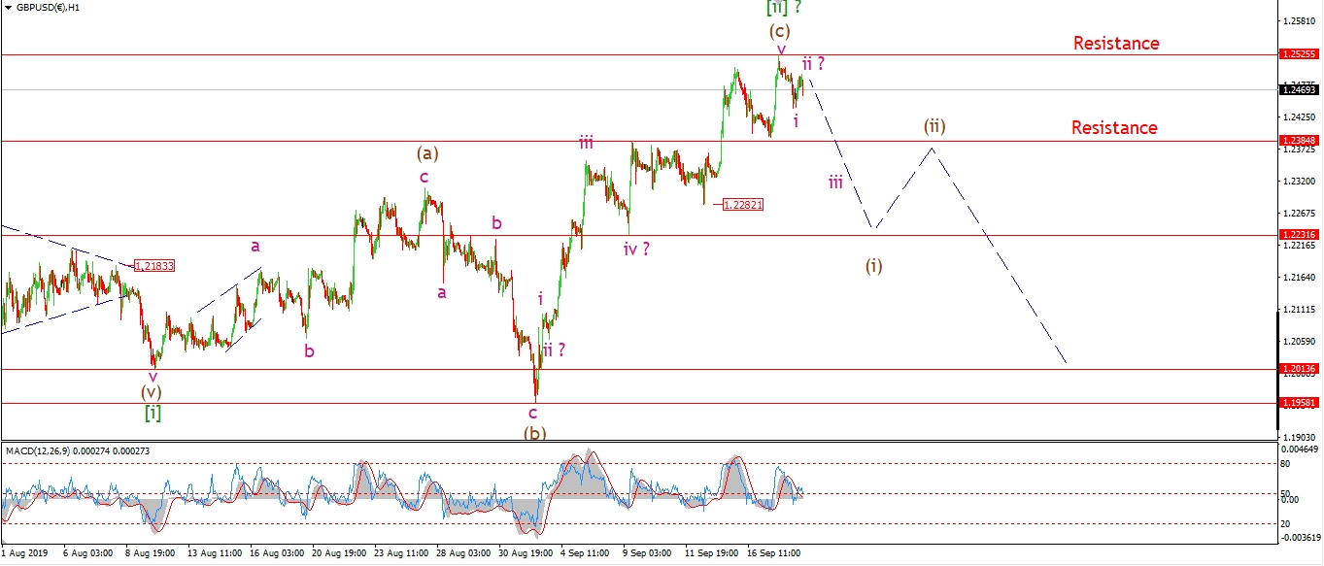
Task: Click the 0.004649 MACD scale value
Action: (1301, 449)
